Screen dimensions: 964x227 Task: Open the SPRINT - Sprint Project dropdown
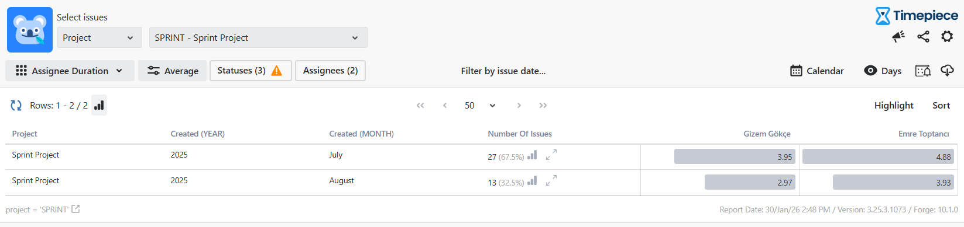click(258, 37)
